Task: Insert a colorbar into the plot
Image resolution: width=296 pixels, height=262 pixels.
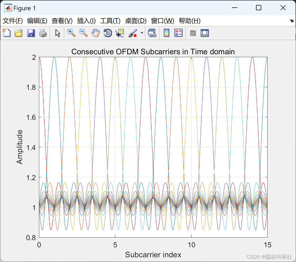Action: pyautogui.click(x=166, y=33)
